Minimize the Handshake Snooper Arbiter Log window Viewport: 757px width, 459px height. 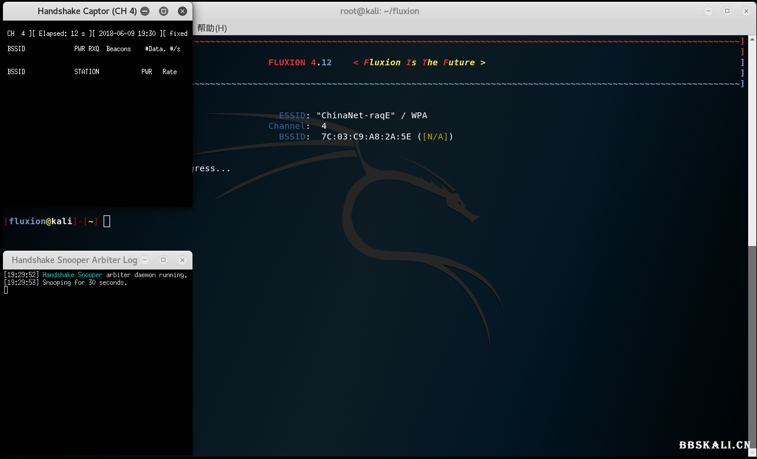coord(145,260)
